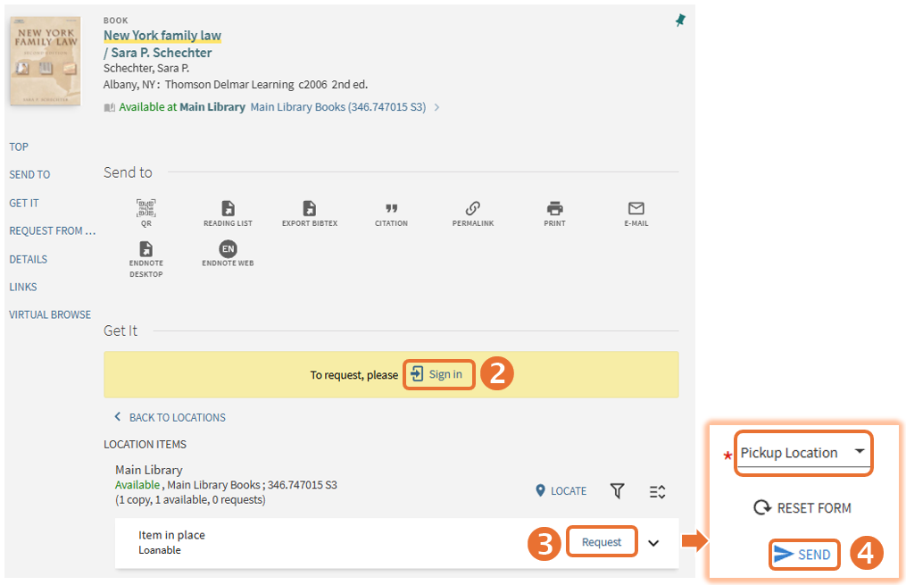Click the Send button
Screen dimensions: 906x585
tap(803, 555)
